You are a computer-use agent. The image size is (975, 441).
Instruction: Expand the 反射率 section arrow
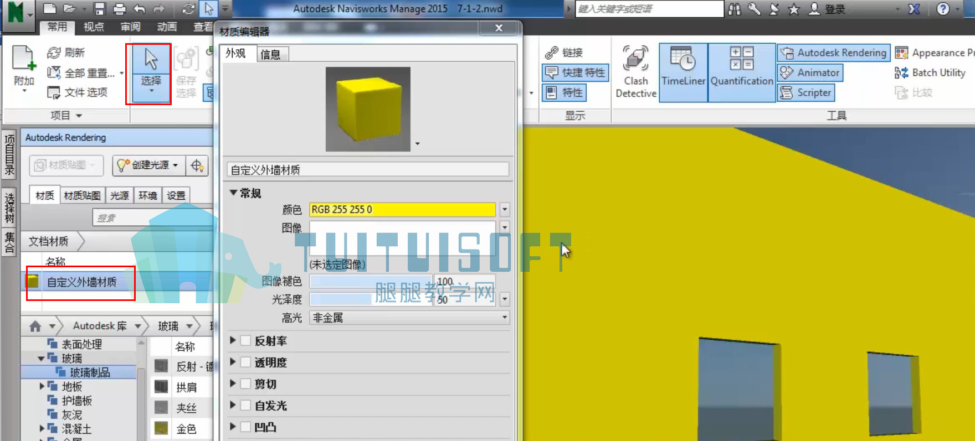click(x=233, y=341)
